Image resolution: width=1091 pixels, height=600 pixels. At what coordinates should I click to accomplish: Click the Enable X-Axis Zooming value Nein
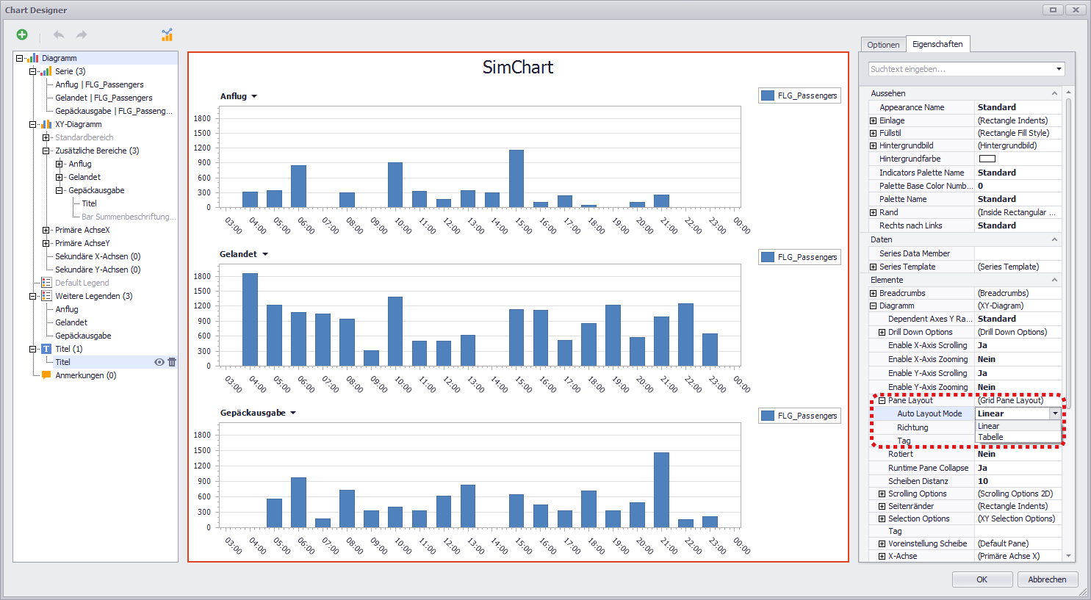coord(1018,359)
